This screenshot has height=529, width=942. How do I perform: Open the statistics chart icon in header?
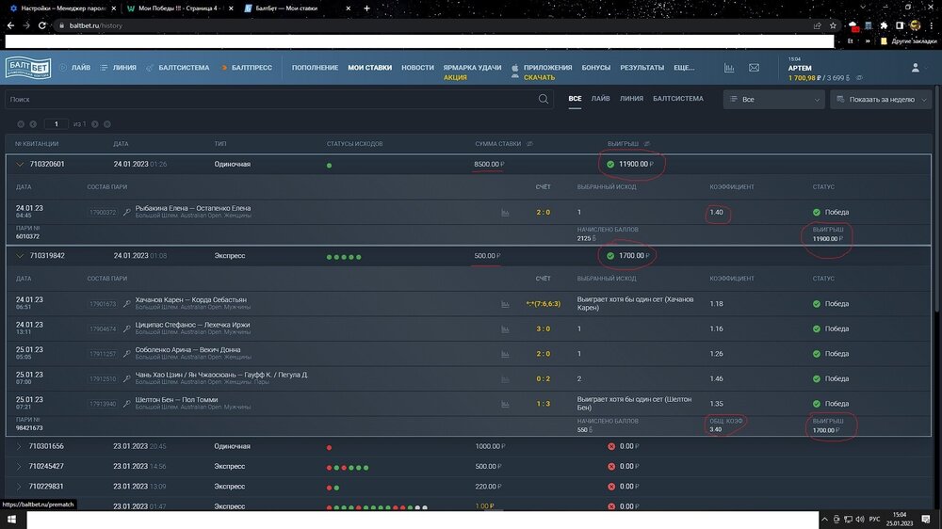click(x=729, y=68)
